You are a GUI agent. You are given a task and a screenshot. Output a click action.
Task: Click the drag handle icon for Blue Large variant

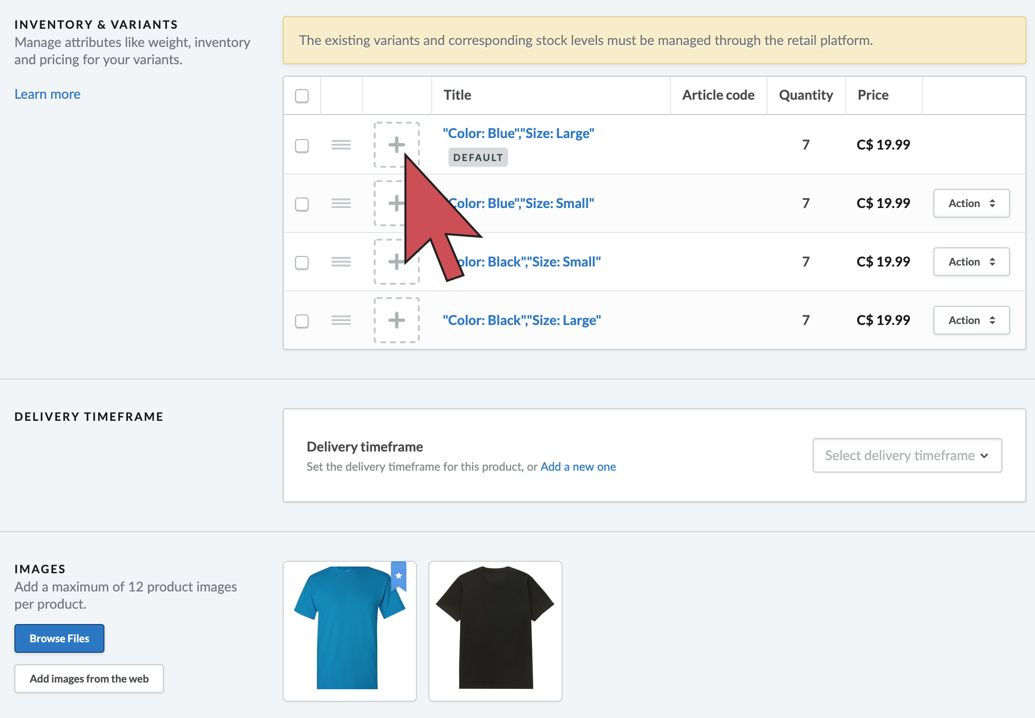click(341, 144)
